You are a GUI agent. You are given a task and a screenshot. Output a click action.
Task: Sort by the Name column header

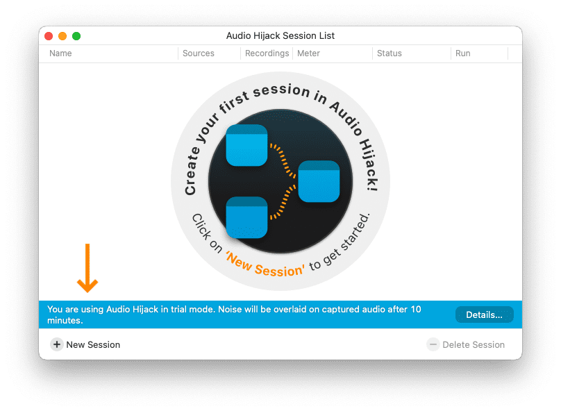(x=60, y=53)
